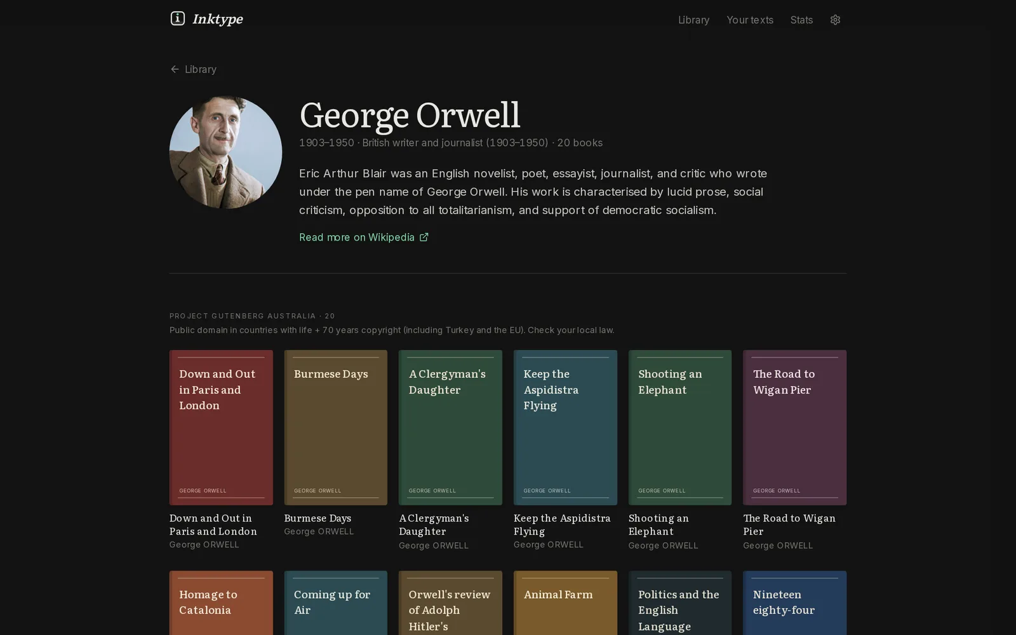Click the 1903–1950 British writer subtitle line

click(451, 143)
